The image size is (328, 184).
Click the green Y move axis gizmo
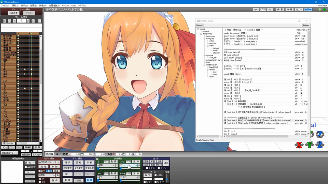click(310, 144)
